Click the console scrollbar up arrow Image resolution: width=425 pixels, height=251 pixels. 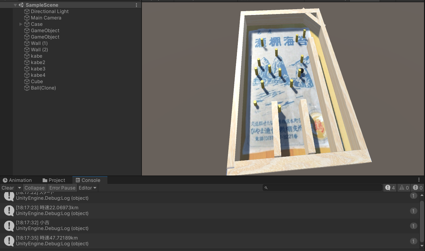(422, 195)
